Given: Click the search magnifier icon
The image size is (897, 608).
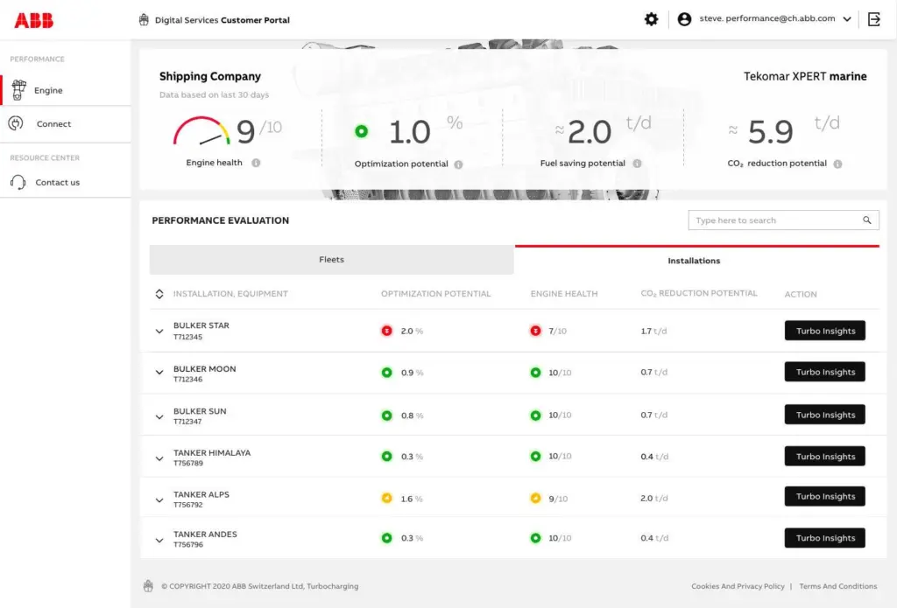Looking at the screenshot, I should pos(866,220).
